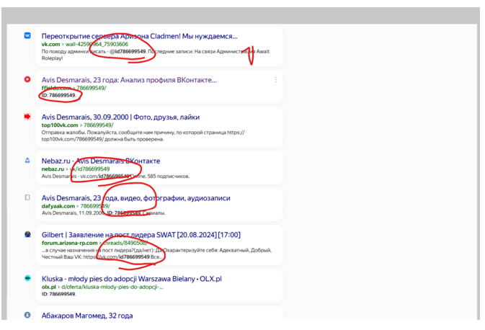Click the olx.pl domain link

coord(48,287)
